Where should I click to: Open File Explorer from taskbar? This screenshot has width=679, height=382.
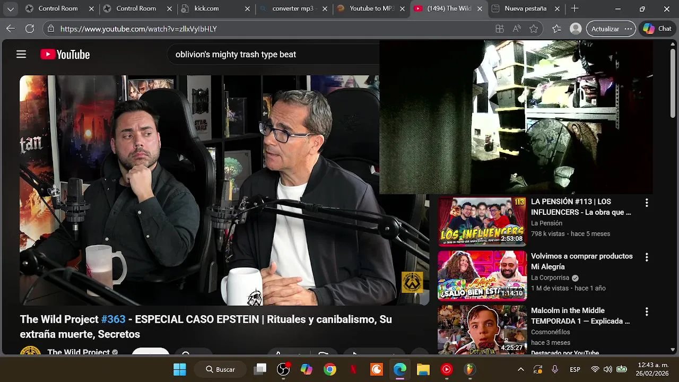pos(423,369)
